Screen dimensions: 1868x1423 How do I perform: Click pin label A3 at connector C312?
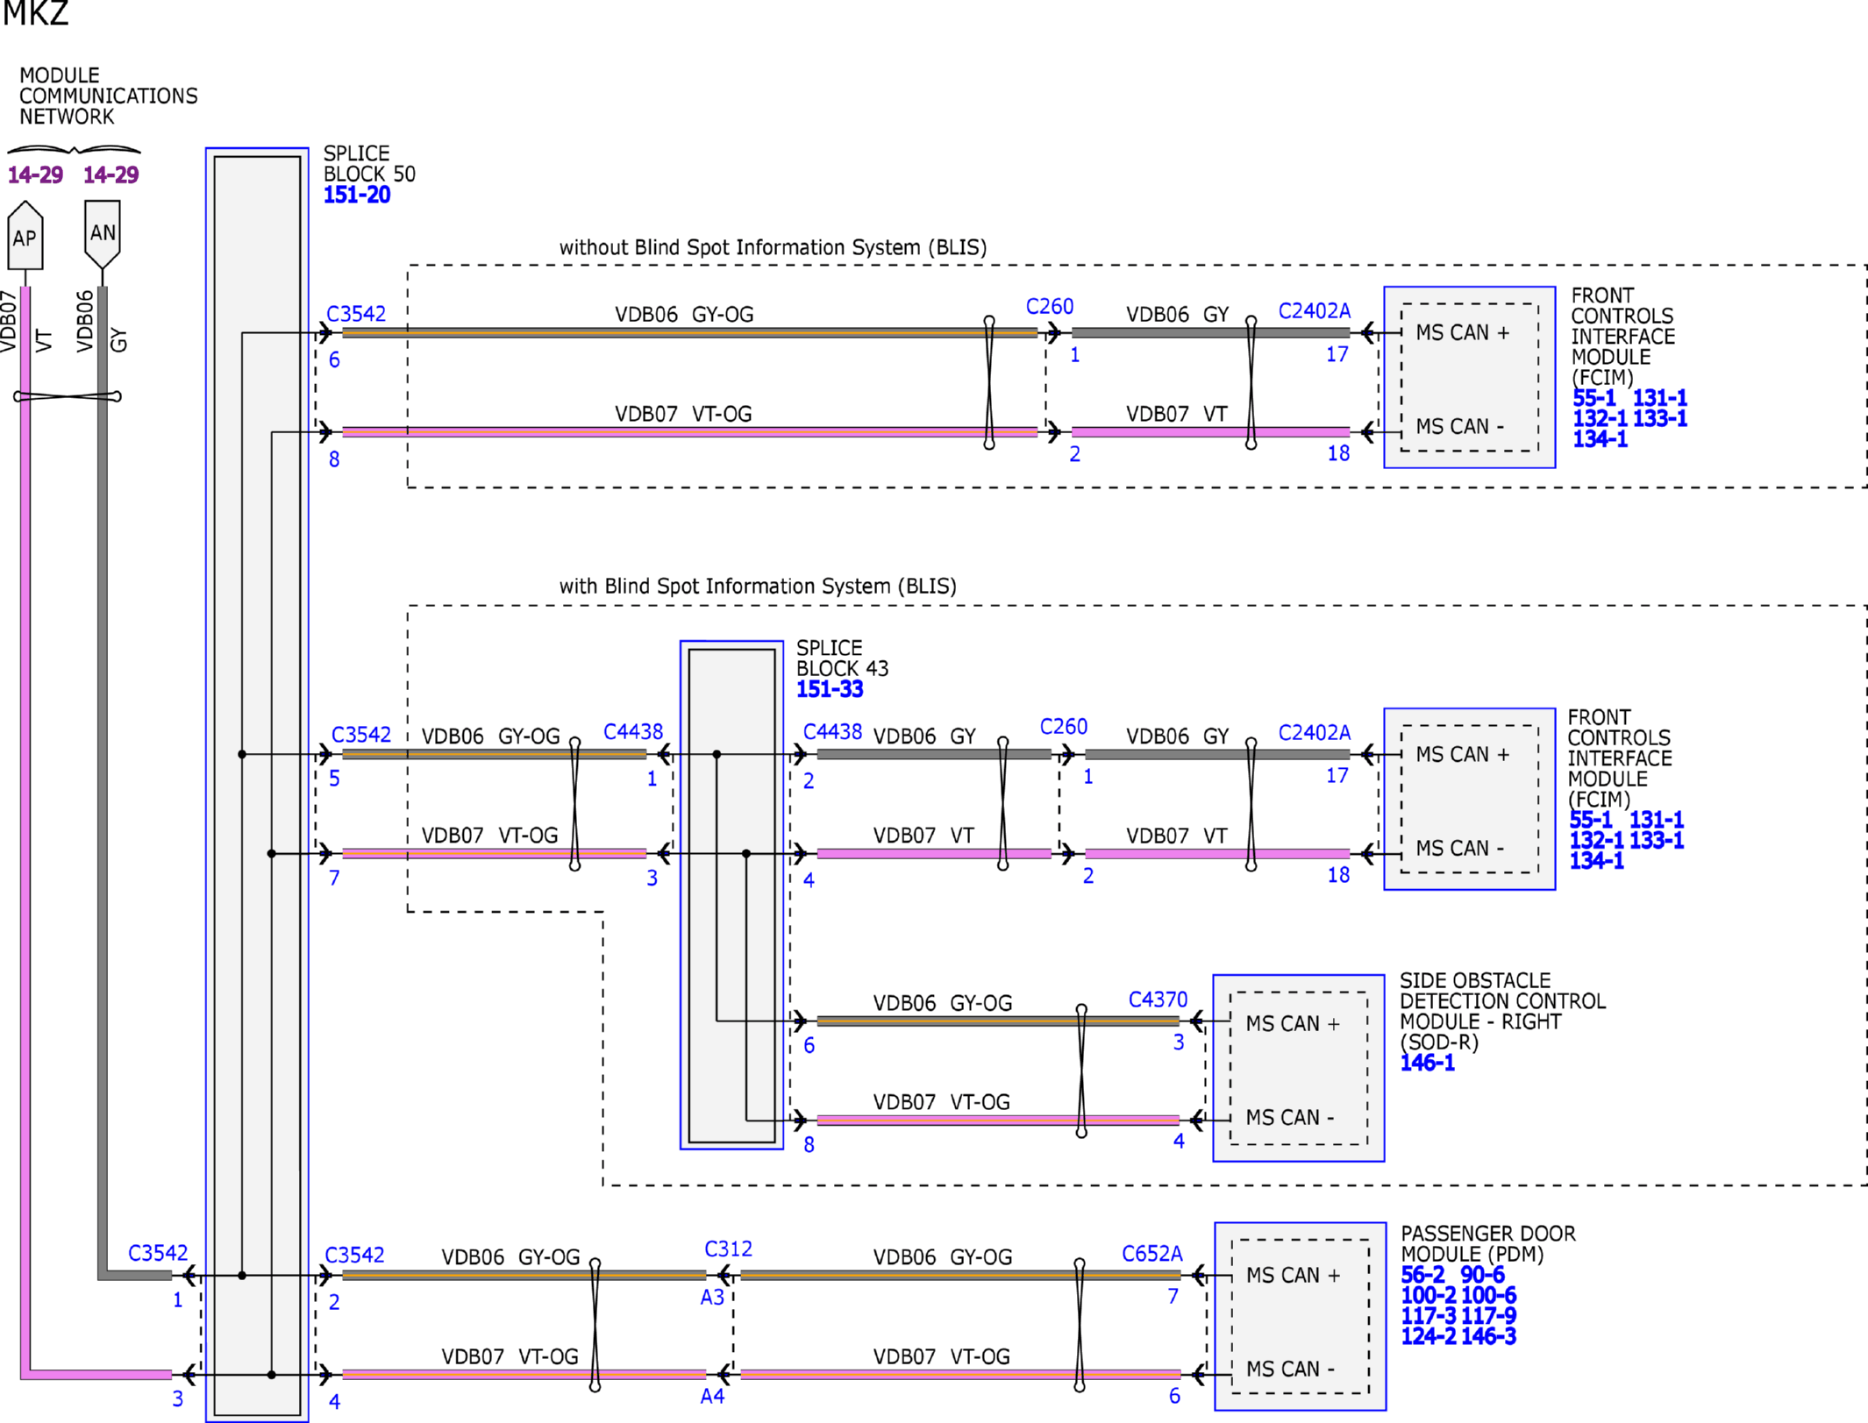712,1297
